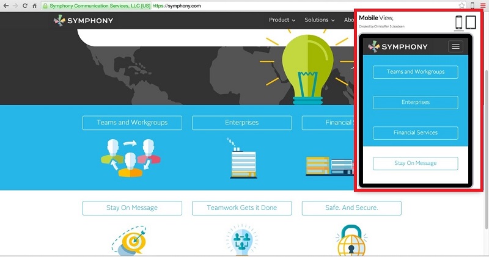Click the Symphony logo in mobile preview
The image size is (489, 257).
click(x=398, y=47)
